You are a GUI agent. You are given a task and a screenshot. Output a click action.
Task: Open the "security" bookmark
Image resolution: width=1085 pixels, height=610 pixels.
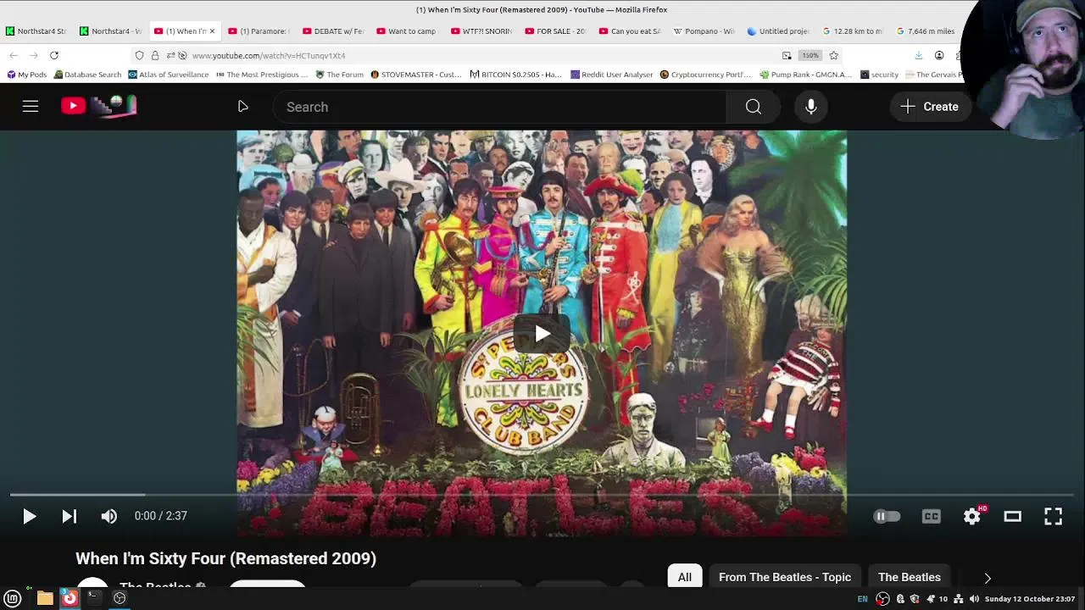(879, 75)
